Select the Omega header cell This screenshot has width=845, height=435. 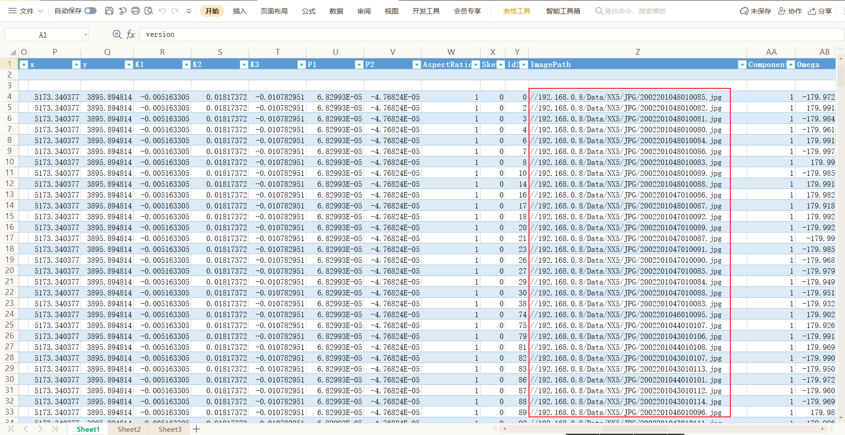pyautogui.click(x=815, y=65)
